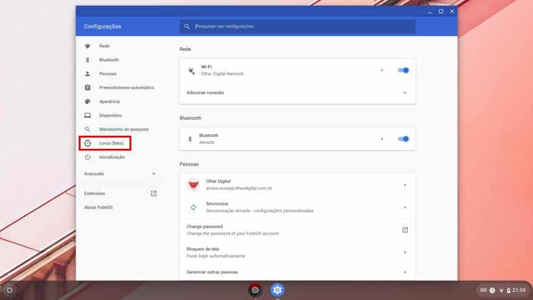Go to Inicialização section
This screenshot has height=300, width=533.
tap(112, 157)
